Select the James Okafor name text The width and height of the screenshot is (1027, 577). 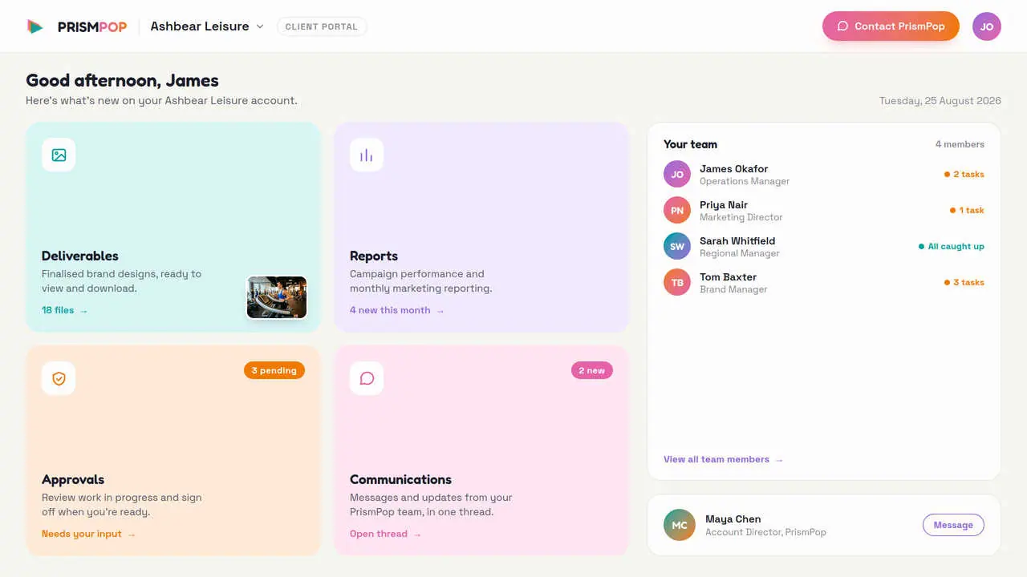point(734,168)
